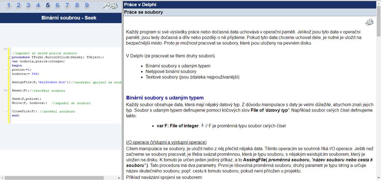Click the 'AssignFile(f,'mujSoubor.bin')' code line
Viewport: 381px width, 180px height.
[41, 82]
